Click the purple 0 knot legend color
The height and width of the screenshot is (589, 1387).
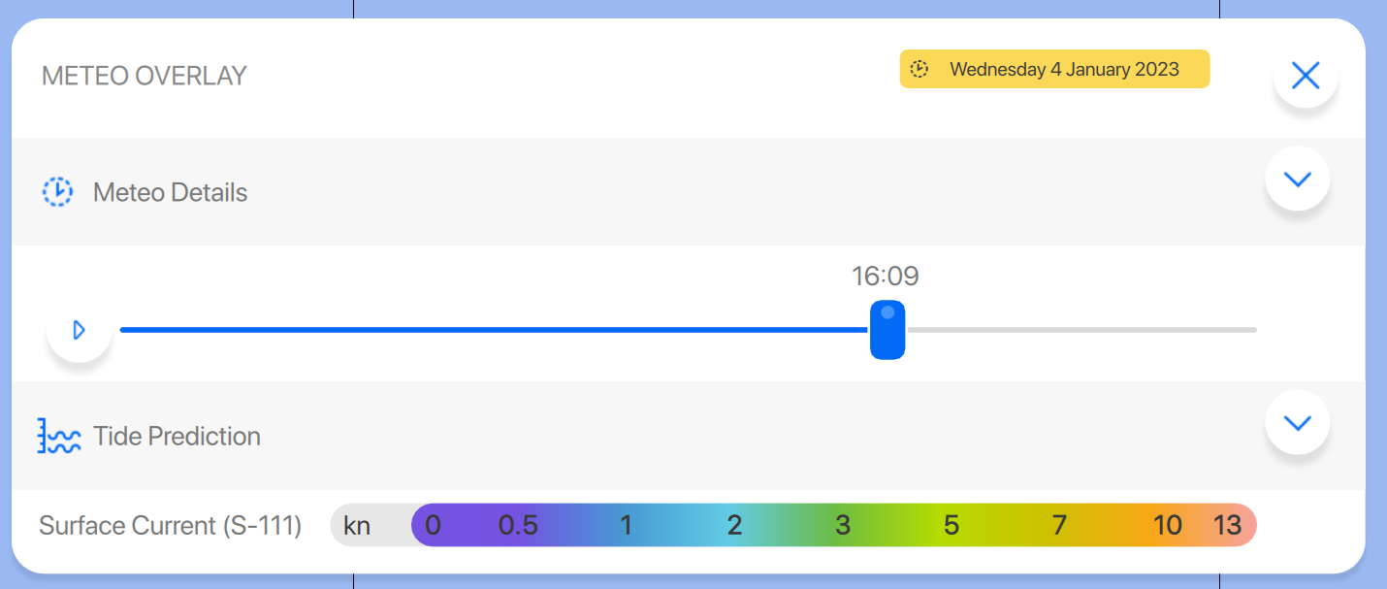pyautogui.click(x=433, y=525)
